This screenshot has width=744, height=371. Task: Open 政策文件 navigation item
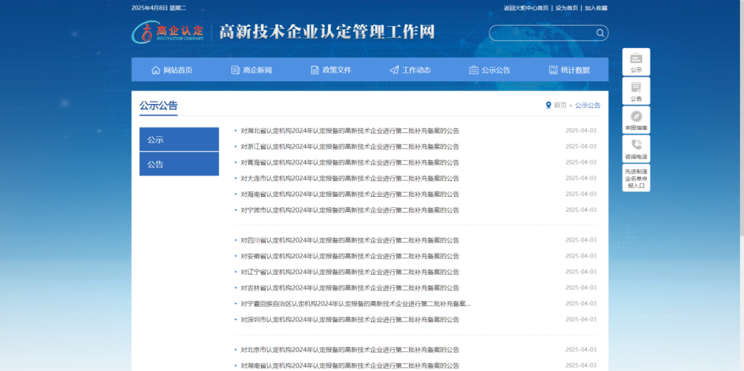pos(331,70)
